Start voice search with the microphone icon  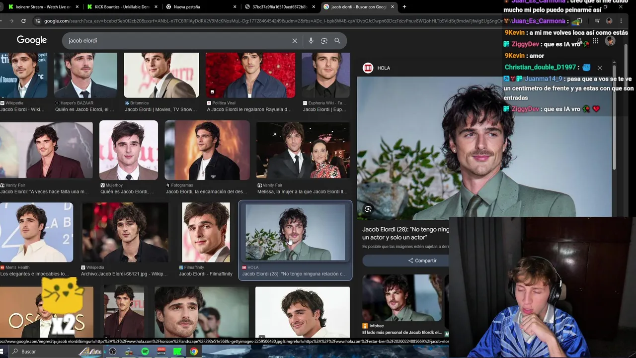click(x=311, y=41)
